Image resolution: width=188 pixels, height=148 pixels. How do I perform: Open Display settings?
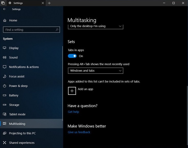[x=31, y=48]
